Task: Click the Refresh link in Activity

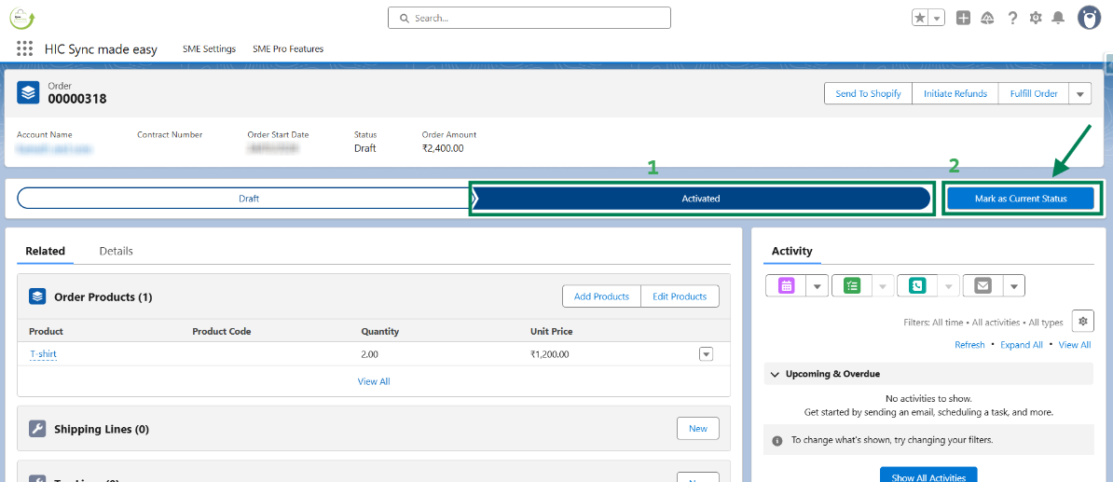Action: click(969, 344)
